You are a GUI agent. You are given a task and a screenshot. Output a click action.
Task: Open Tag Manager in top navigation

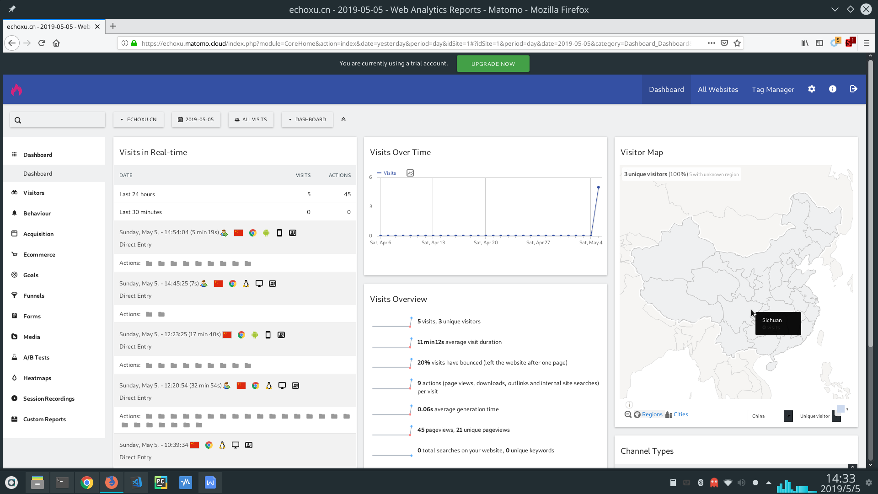pyautogui.click(x=773, y=89)
